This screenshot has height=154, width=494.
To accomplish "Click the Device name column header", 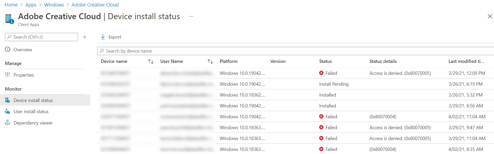I will pos(114,61).
